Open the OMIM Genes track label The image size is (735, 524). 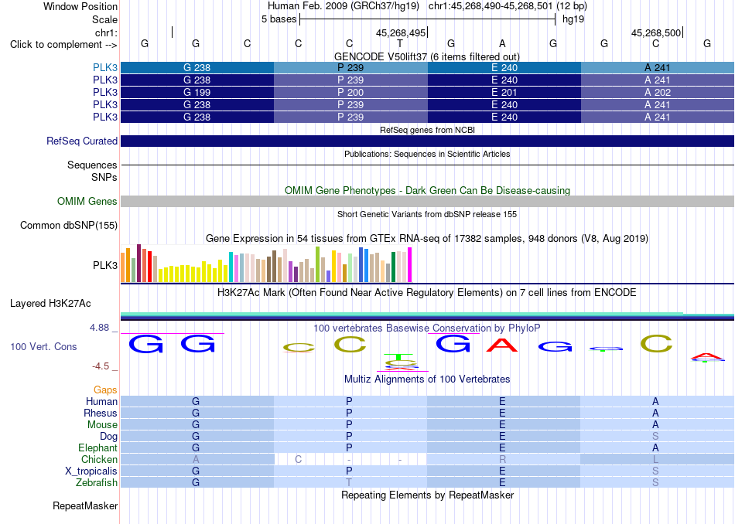tap(87, 202)
